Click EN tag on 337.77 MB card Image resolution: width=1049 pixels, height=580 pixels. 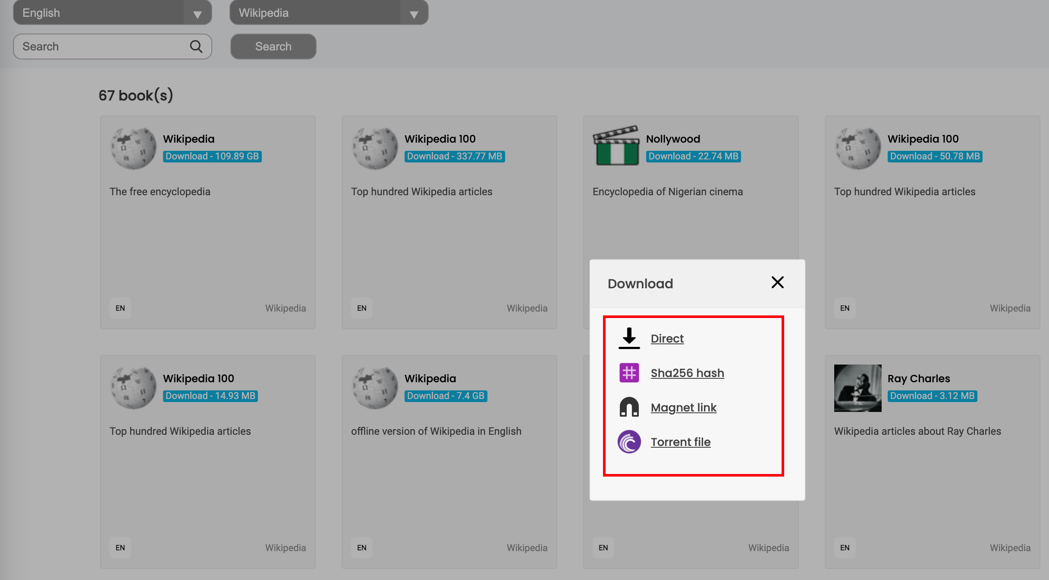pos(362,308)
